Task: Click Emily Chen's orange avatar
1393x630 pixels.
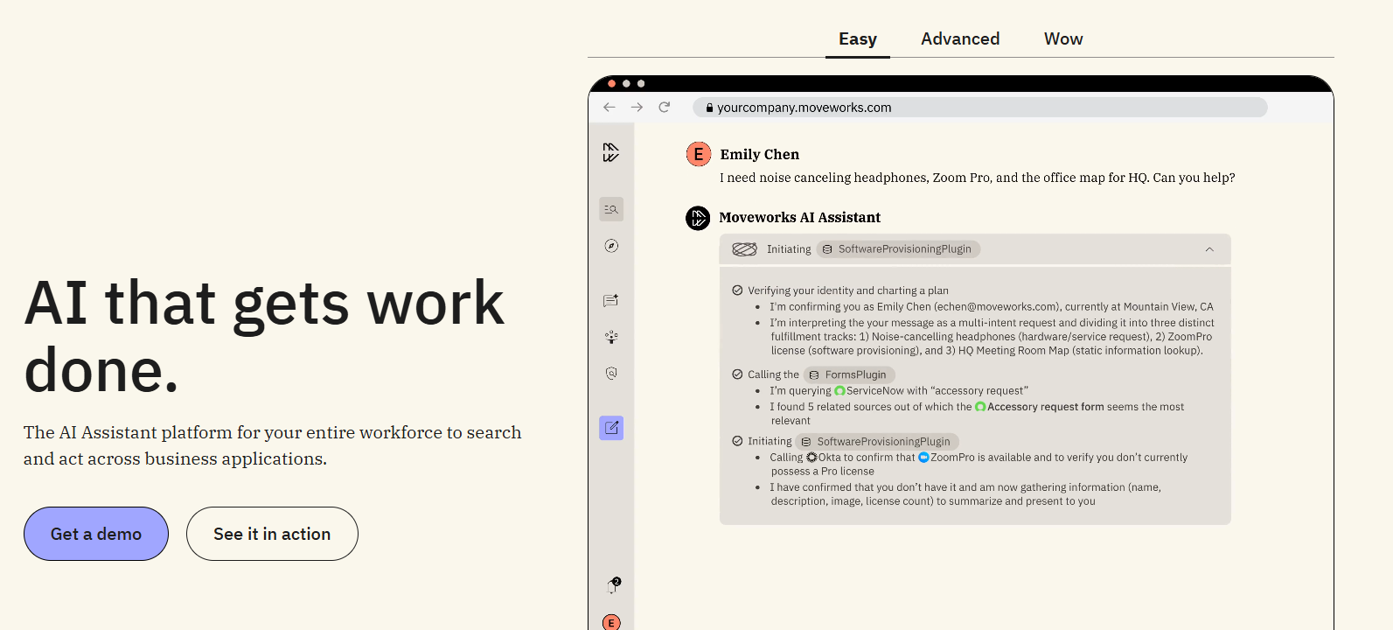Action: pos(699,154)
